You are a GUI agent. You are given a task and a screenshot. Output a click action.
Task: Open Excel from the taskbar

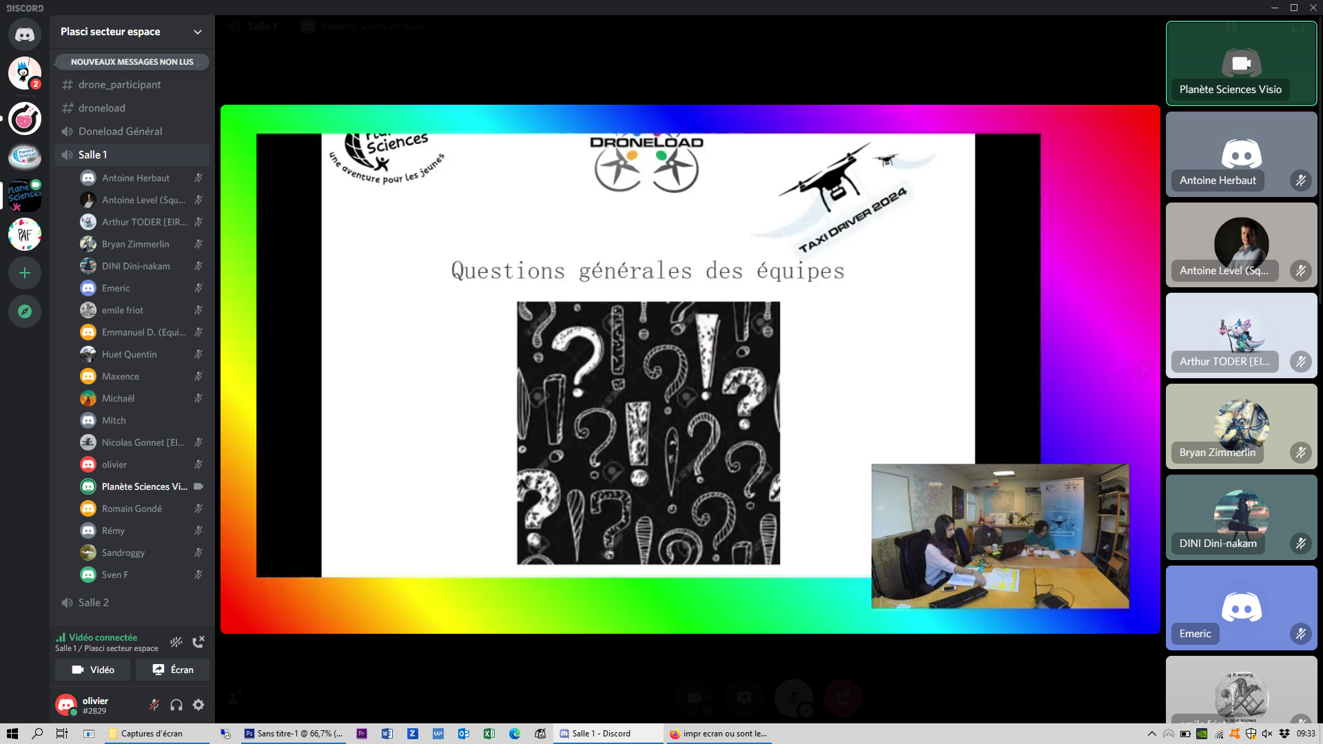pos(489,734)
